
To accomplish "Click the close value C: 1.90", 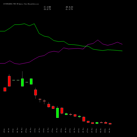I will pyautogui.click(x=47, y=7).
